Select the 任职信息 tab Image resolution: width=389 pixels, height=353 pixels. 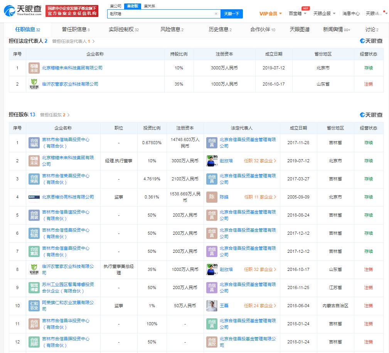pyautogui.click(x=27, y=30)
